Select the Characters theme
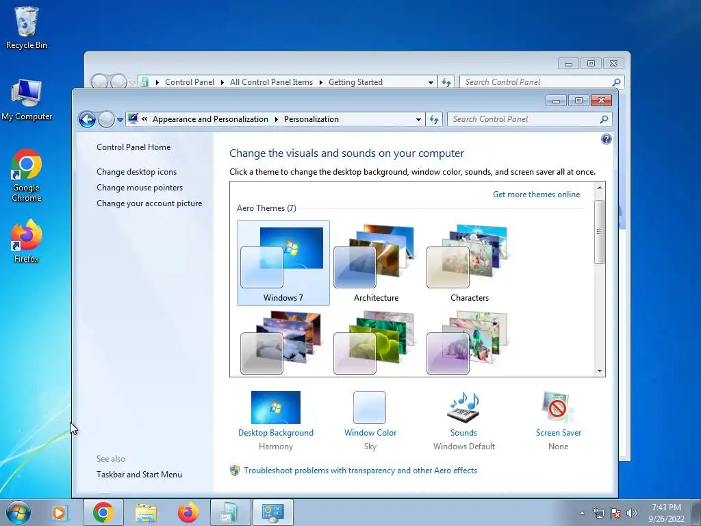The image size is (701, 526). (x=469, y=263)
